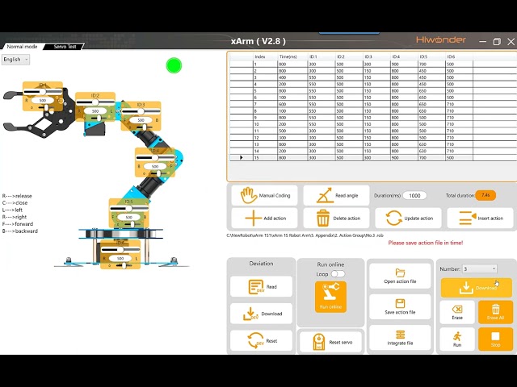Click the Erase All trash button
The height and width of the screenshot is (387, 517).
click(x=495, y=312)
